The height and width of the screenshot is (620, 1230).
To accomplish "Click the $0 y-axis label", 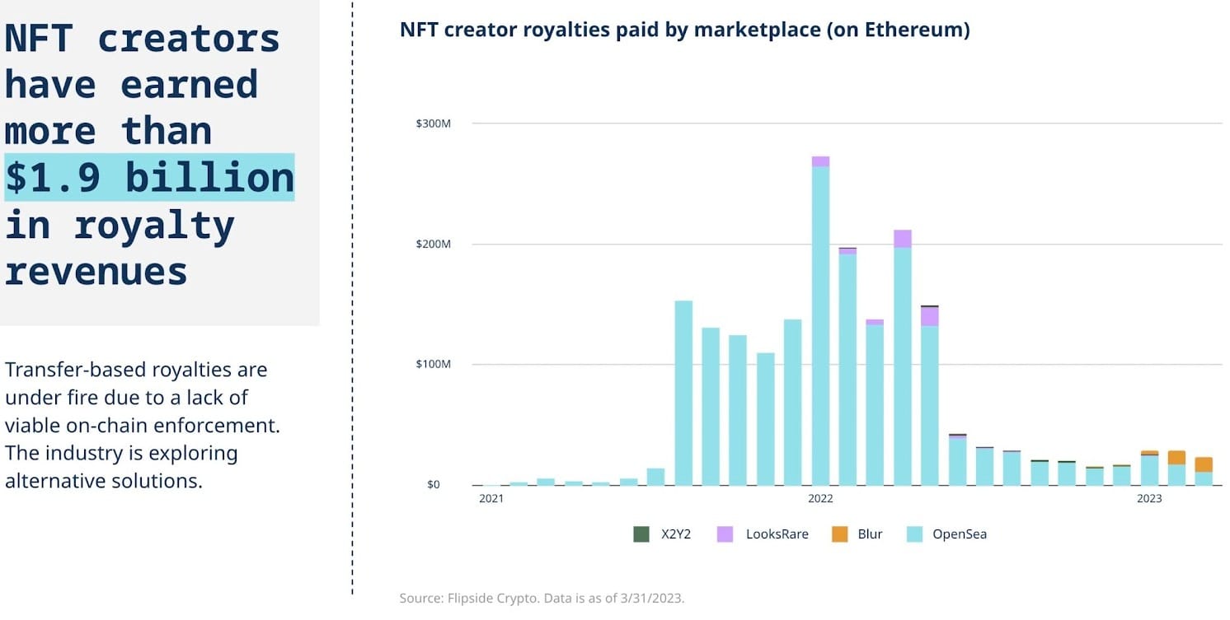I will pos(434,484).
